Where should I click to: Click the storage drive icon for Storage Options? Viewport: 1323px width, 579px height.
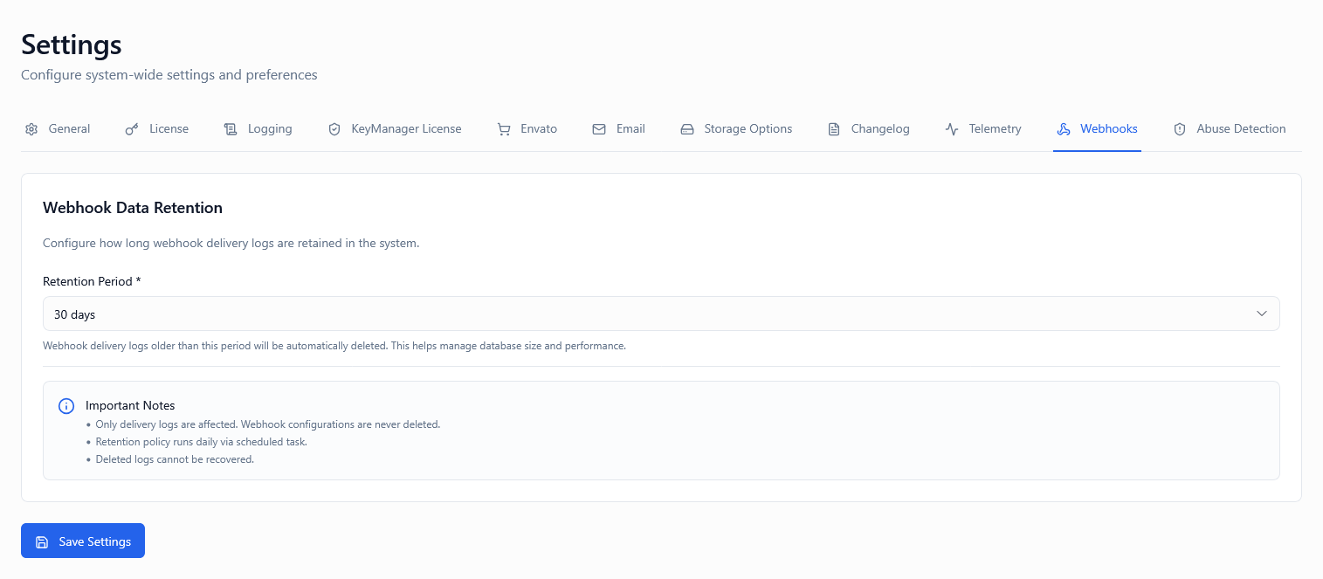(x=686, y=128)
